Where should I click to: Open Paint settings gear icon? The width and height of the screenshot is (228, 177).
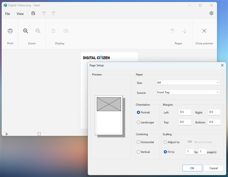click(211, 13)
